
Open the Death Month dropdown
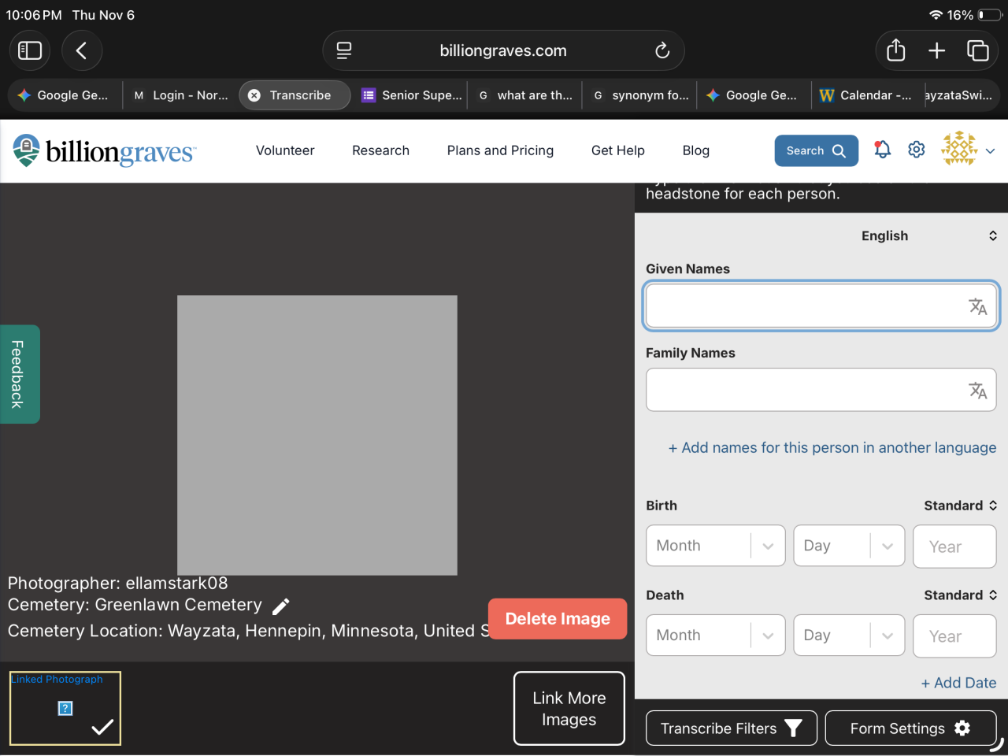pos(716,636)
